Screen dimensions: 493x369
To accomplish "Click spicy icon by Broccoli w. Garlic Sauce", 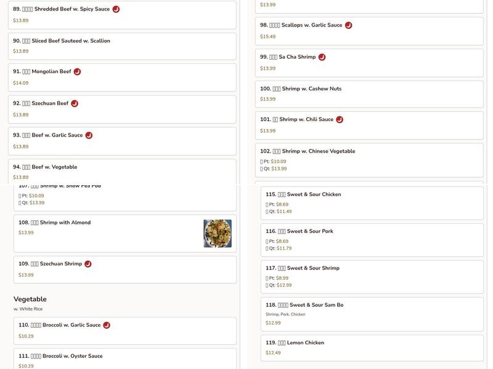I will [107, 325].
